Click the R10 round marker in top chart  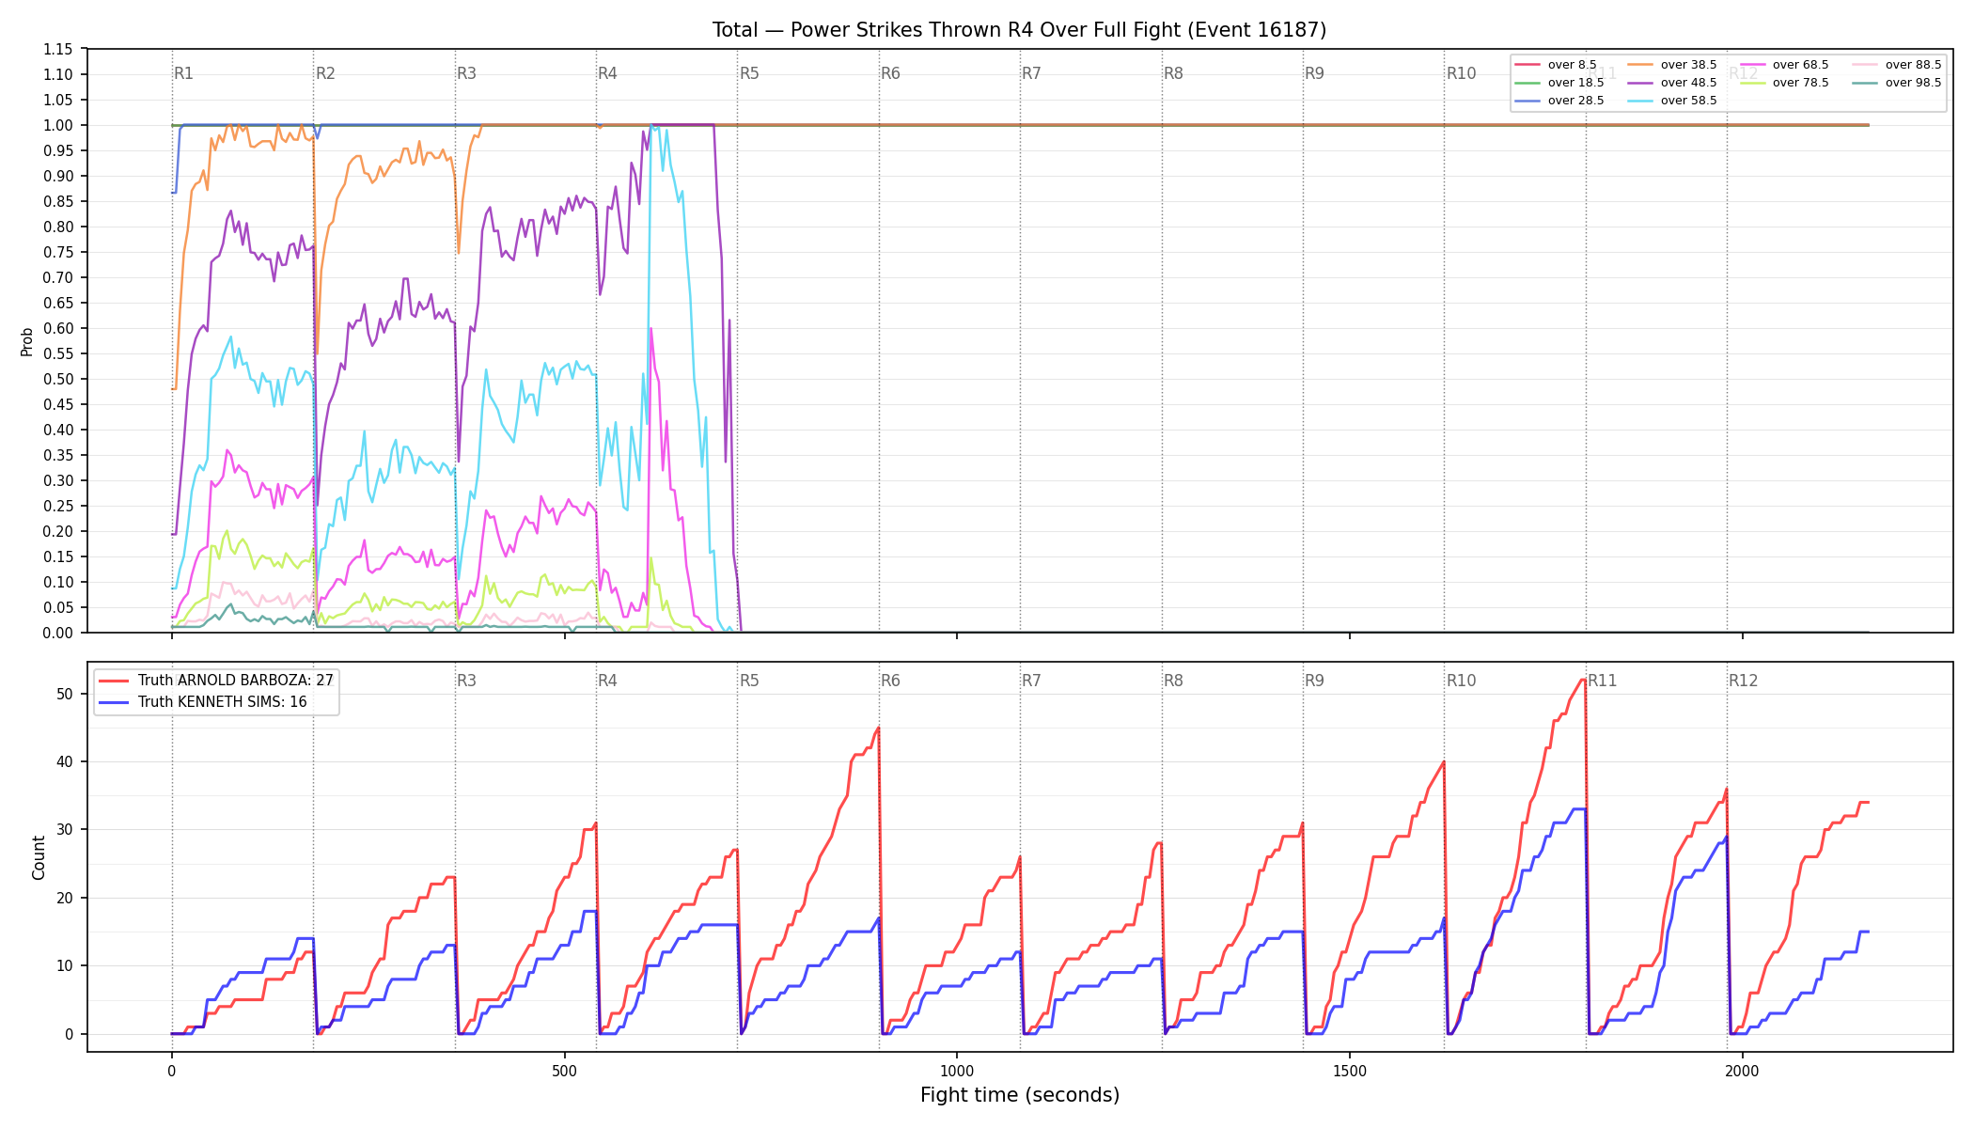pos(1461,73)
